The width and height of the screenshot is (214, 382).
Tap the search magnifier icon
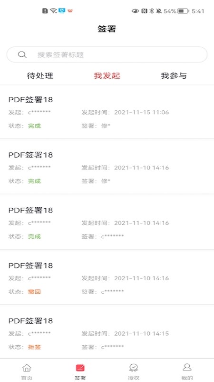22,54
